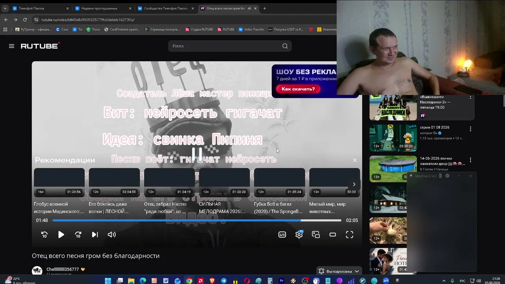The width and height of the screenshot is (505, 284).
Task: Expand the Вы подписаны subscription dropdown
Action: coord(339,271)
